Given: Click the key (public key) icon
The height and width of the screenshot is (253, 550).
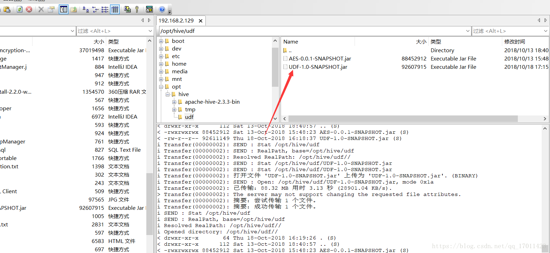Looking at the screenshot, I should coord(137,9).
